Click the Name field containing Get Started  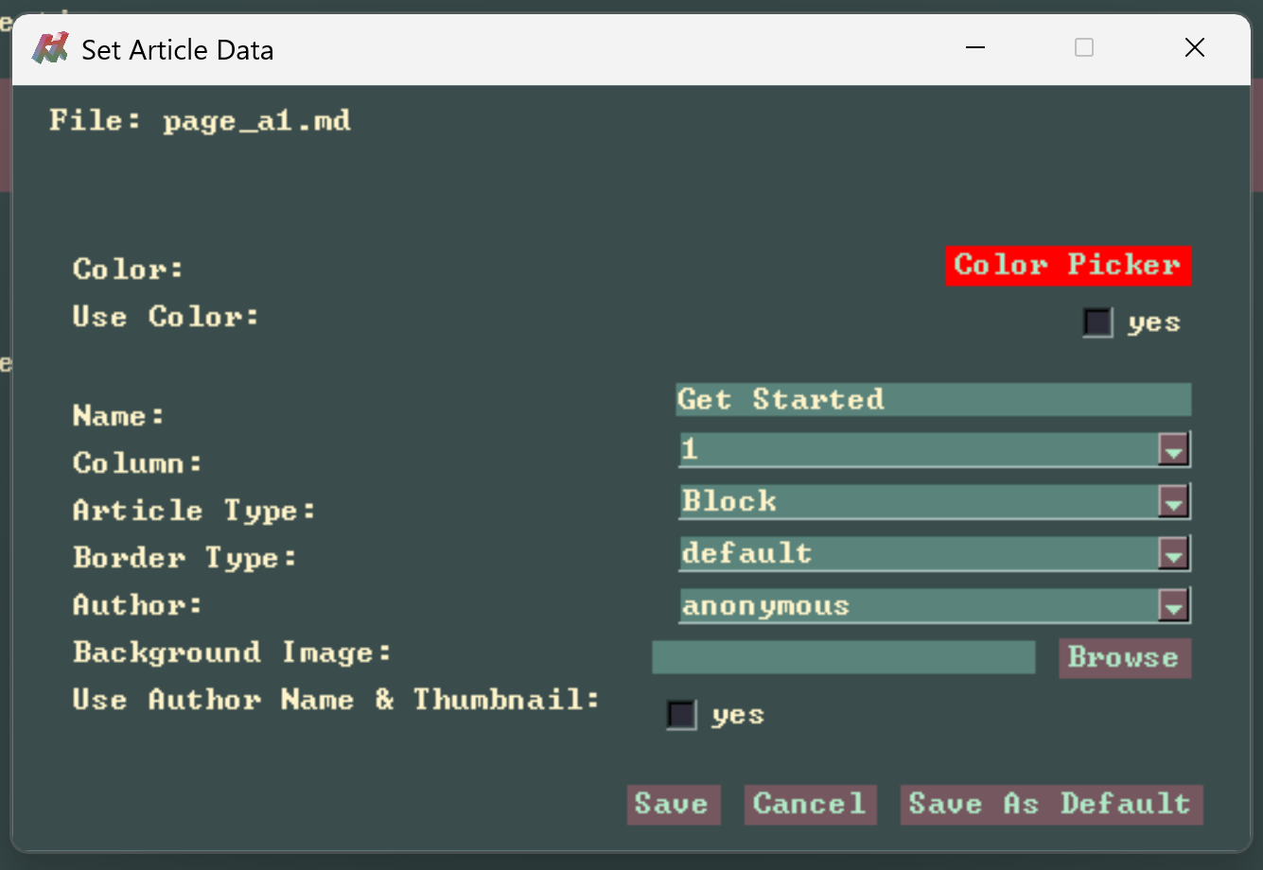click(x=932, y=400)
